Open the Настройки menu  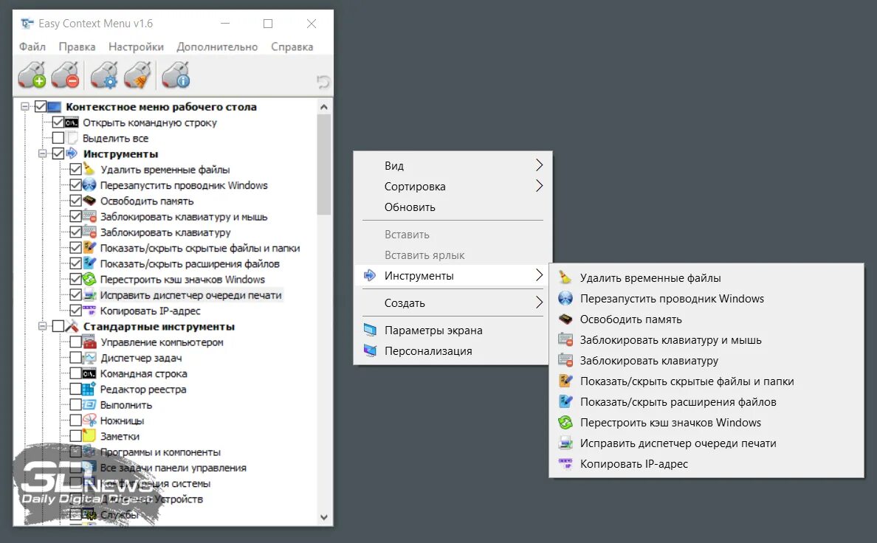click(x=136, y=46)
